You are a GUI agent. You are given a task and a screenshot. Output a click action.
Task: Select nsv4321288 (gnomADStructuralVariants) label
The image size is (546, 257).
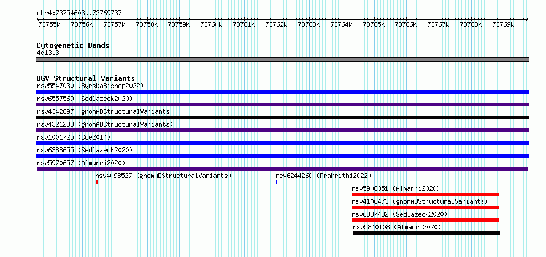(x=105, y=124)
